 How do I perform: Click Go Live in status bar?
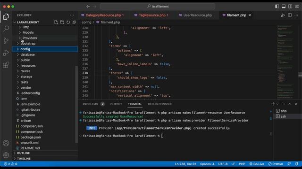click(257, 164)
